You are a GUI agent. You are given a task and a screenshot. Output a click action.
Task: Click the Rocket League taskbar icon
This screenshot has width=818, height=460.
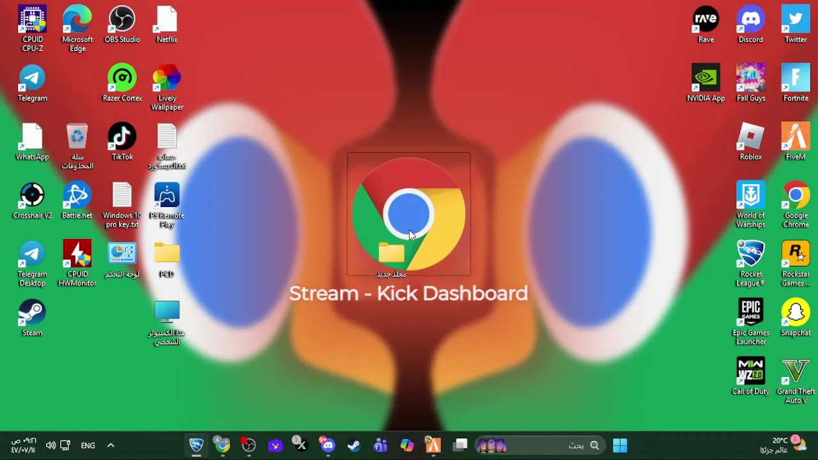(x=196, y=445)
